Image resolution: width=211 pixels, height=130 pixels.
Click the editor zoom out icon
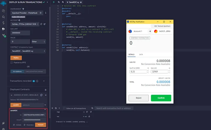pyautogui.click(x=59, y=2)
